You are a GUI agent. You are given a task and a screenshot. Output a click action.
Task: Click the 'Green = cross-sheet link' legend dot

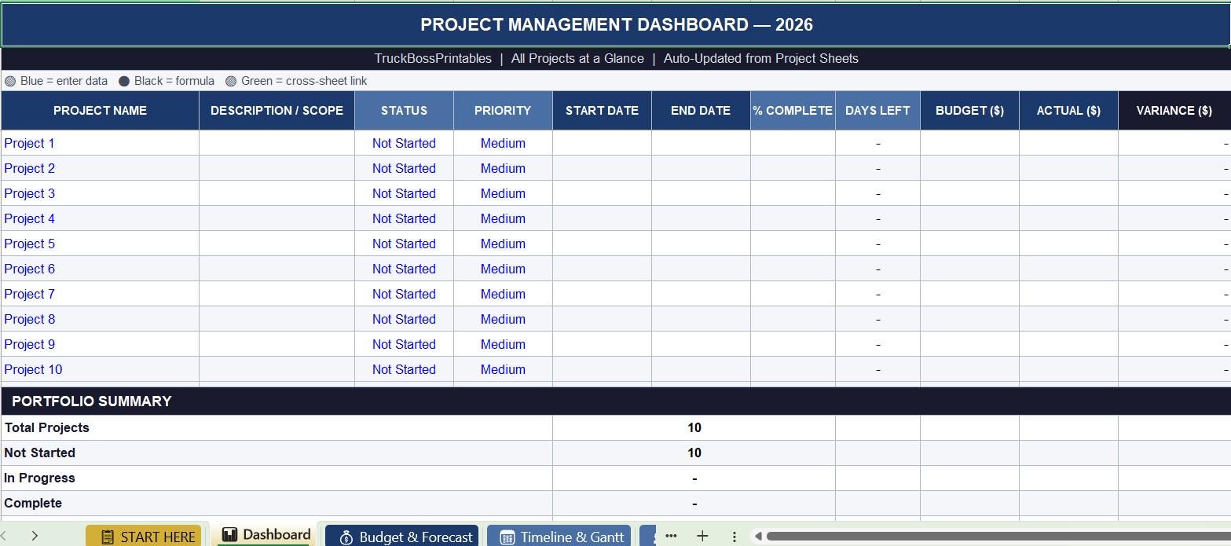pos(231,81)
